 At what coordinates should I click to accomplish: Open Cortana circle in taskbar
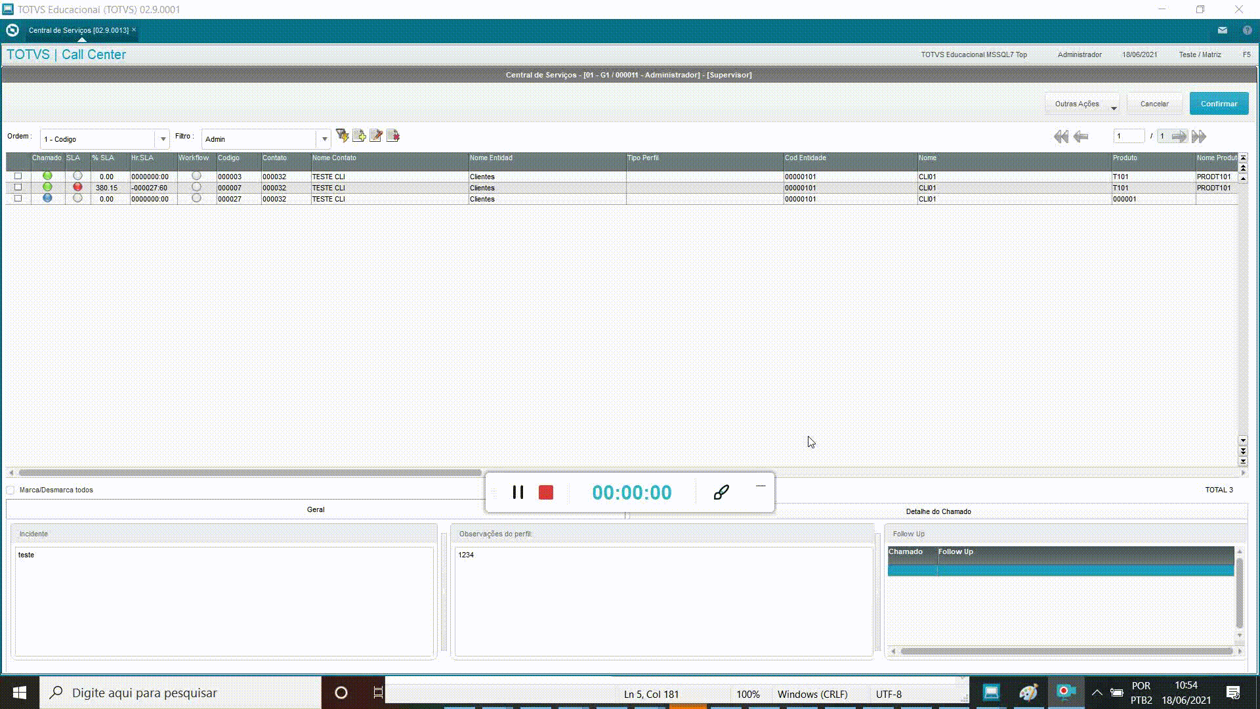(x=341, y=693)
